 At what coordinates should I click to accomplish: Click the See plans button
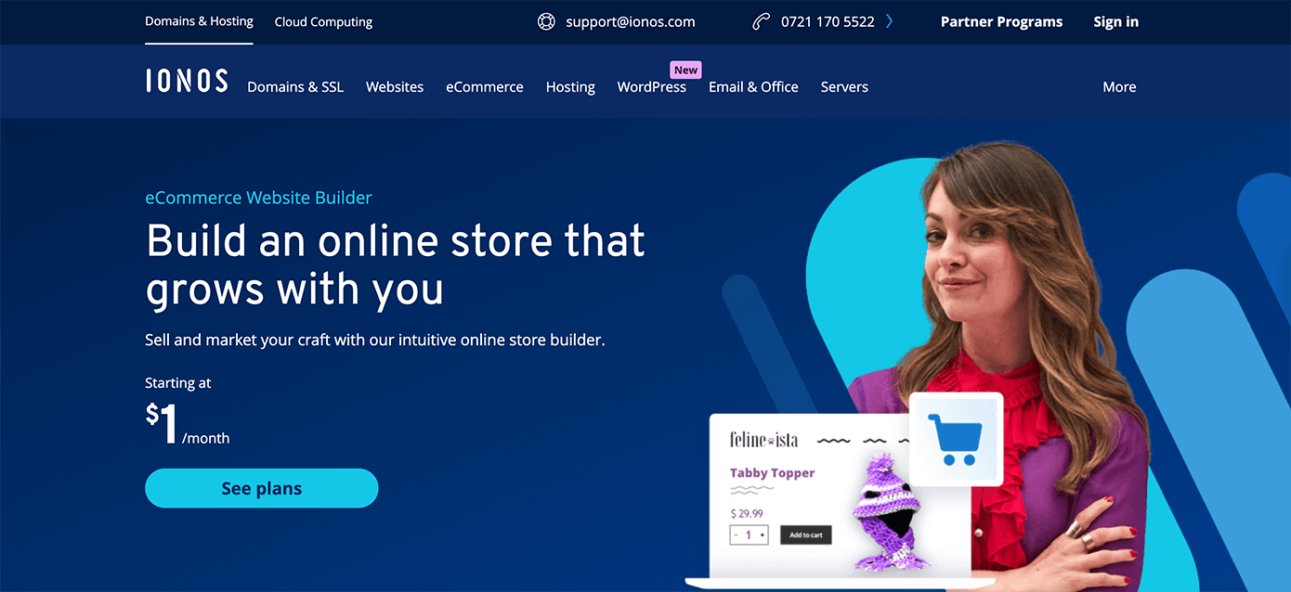tap(262, 488)
